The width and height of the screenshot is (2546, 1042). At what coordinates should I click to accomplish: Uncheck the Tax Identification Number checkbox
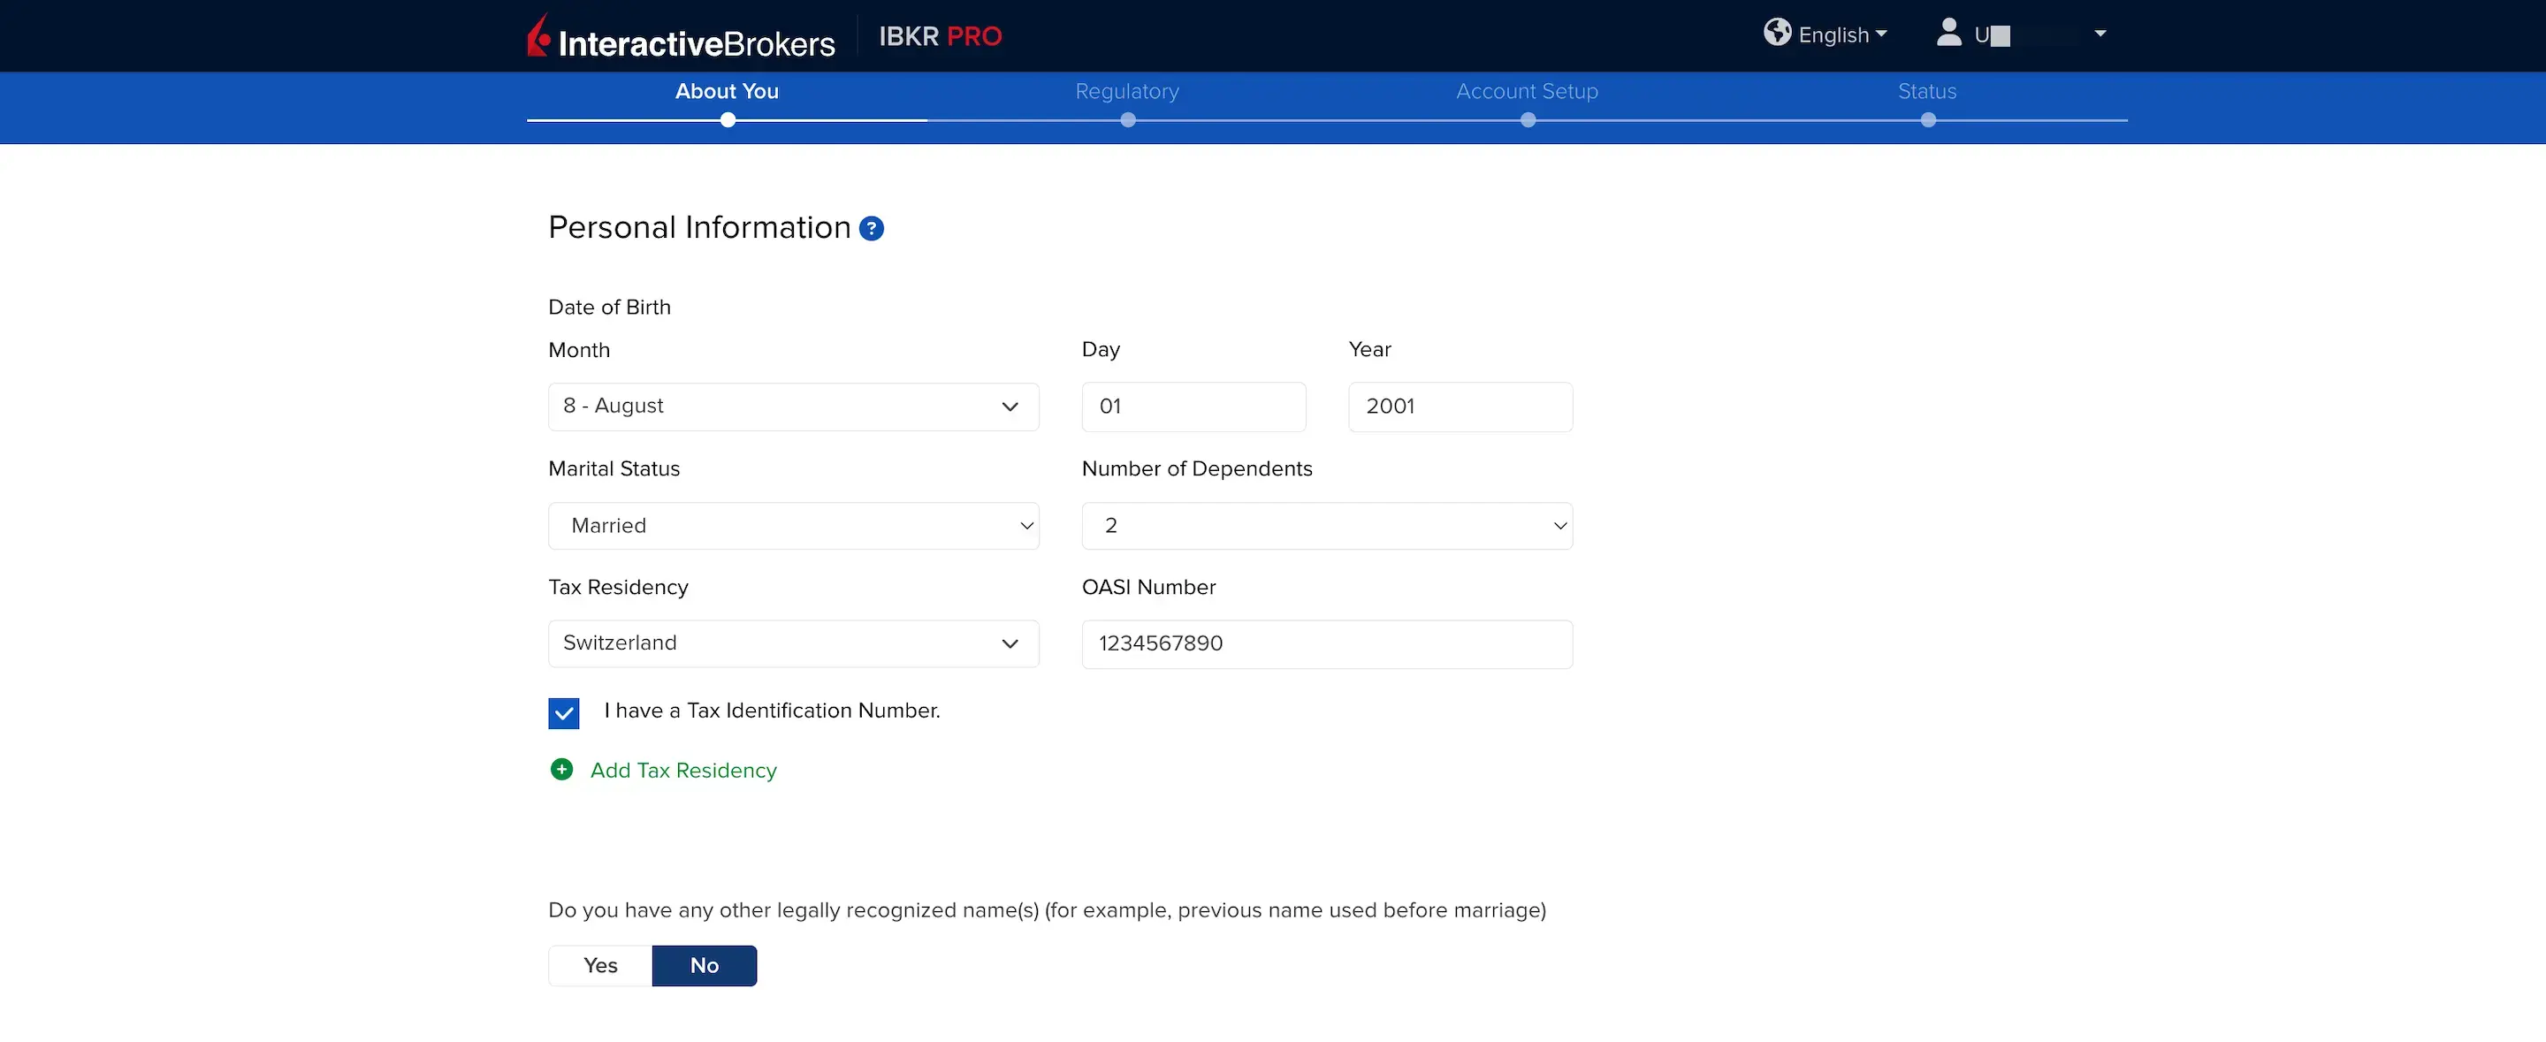563,713
